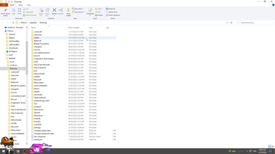The width and height of the screenshot is (275, 154).
Task: Show hidden system tray icons chevron
Action: coord(247,151)
